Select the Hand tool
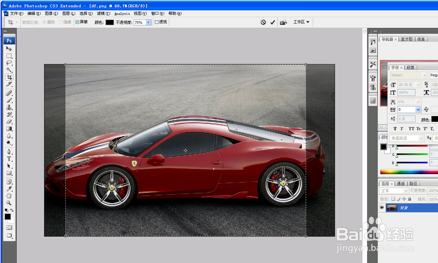The height and width of the screenshot is (263, 438). pyautogui.click(x=9, y=196)
